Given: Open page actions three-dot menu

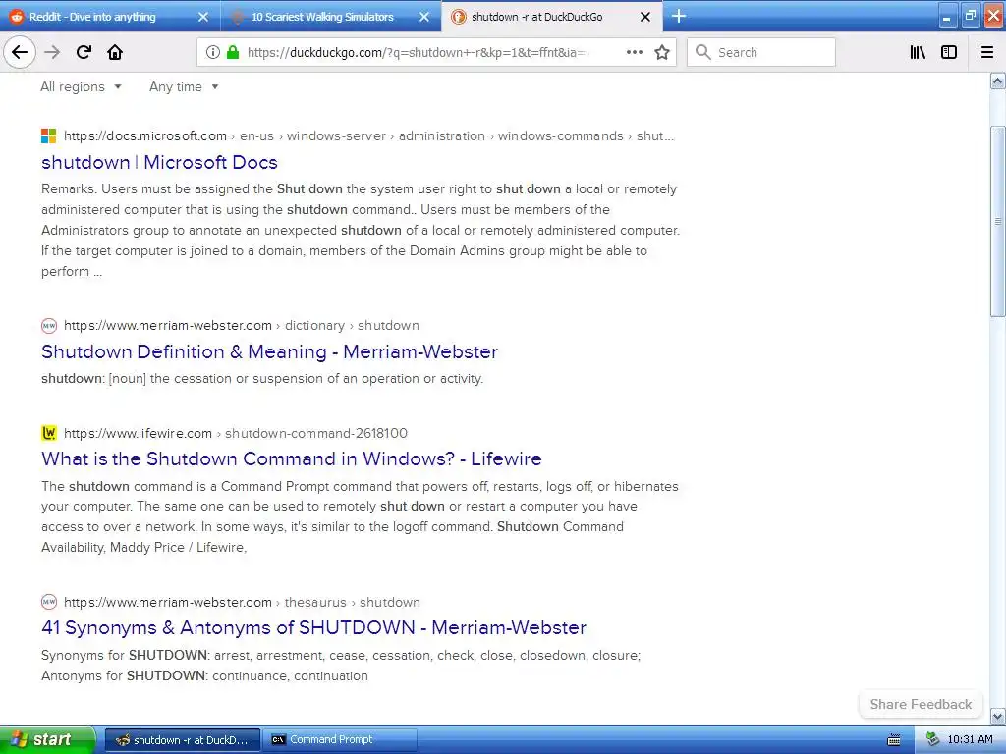Looking at the screenshot, I should tap(634, 53).
